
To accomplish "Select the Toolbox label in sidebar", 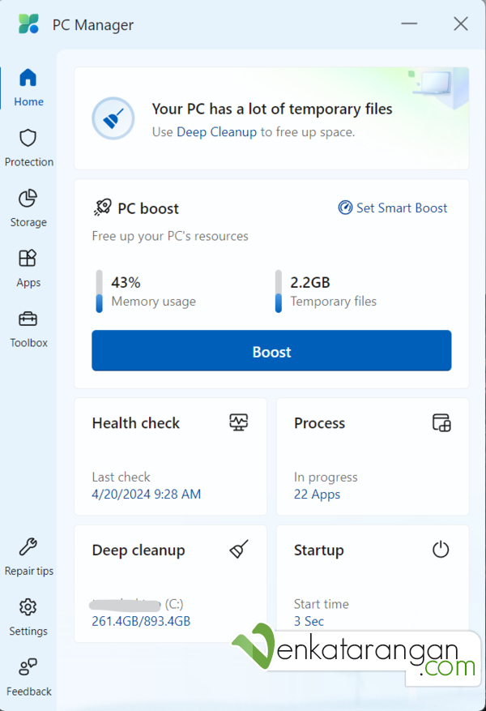I will [x=28, y=343].
